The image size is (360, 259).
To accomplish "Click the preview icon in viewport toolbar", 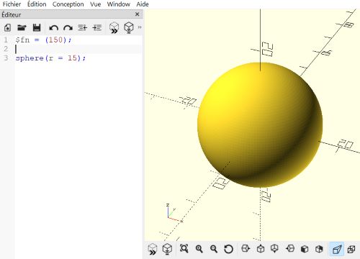I will click(153, 249).
